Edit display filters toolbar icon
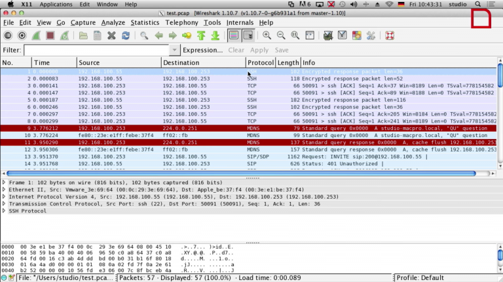 point(343,35)
